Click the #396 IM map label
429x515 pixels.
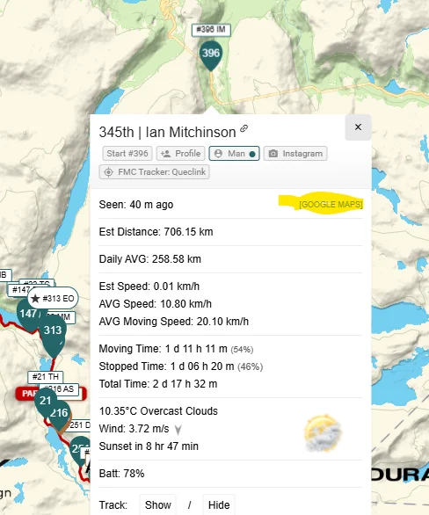point(211,30)
